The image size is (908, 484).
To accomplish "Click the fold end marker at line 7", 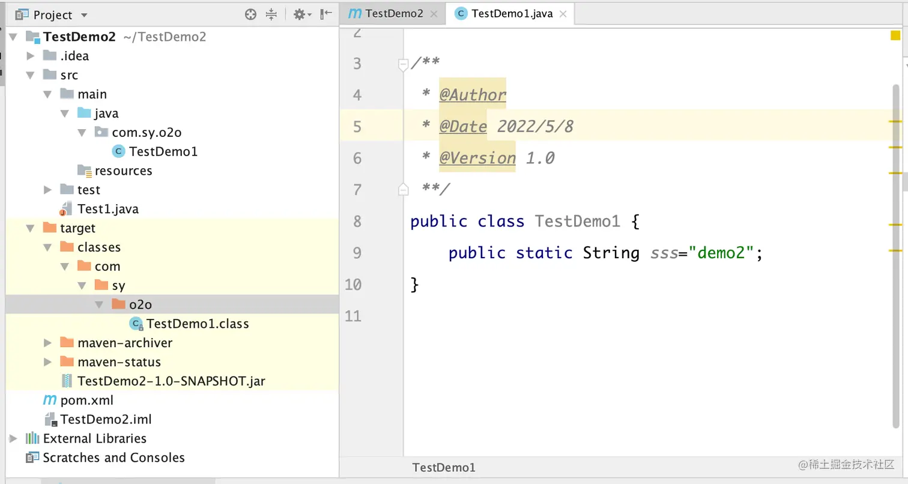I will tap(404, 190).
